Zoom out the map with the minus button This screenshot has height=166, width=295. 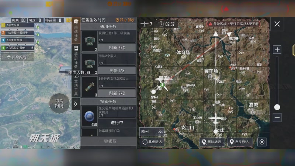(x=277, y=117)
